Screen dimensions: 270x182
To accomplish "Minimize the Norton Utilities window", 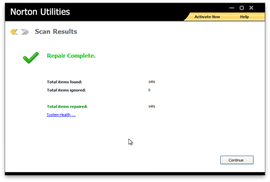I will click(232, 8).
